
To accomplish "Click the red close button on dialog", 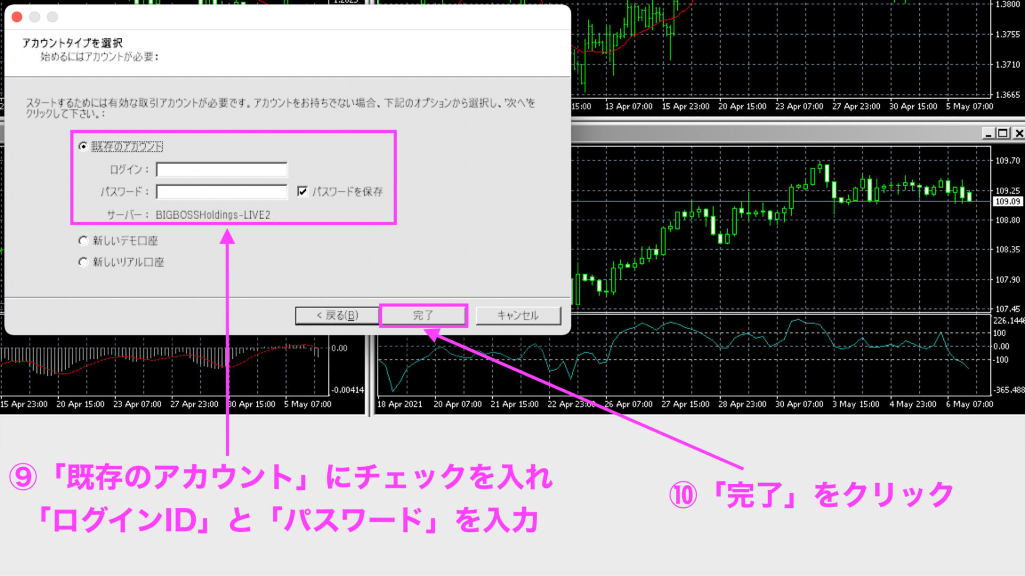I will point(17,17).
